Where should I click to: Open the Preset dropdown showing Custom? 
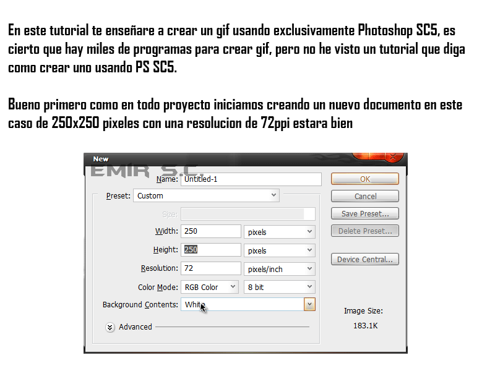click(206, 195)
